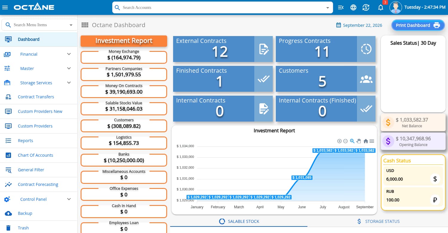Open Contract Forecasting from the sidebar
Viewport: 448px width, 233px height.
[39, 184]
